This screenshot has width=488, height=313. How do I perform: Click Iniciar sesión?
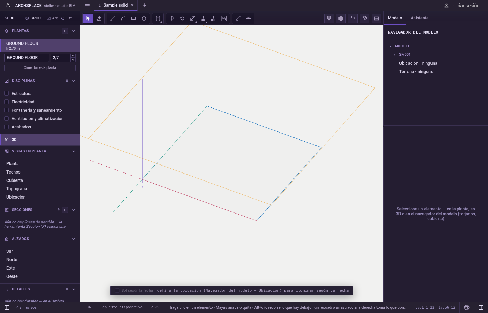tap(462, 6)
